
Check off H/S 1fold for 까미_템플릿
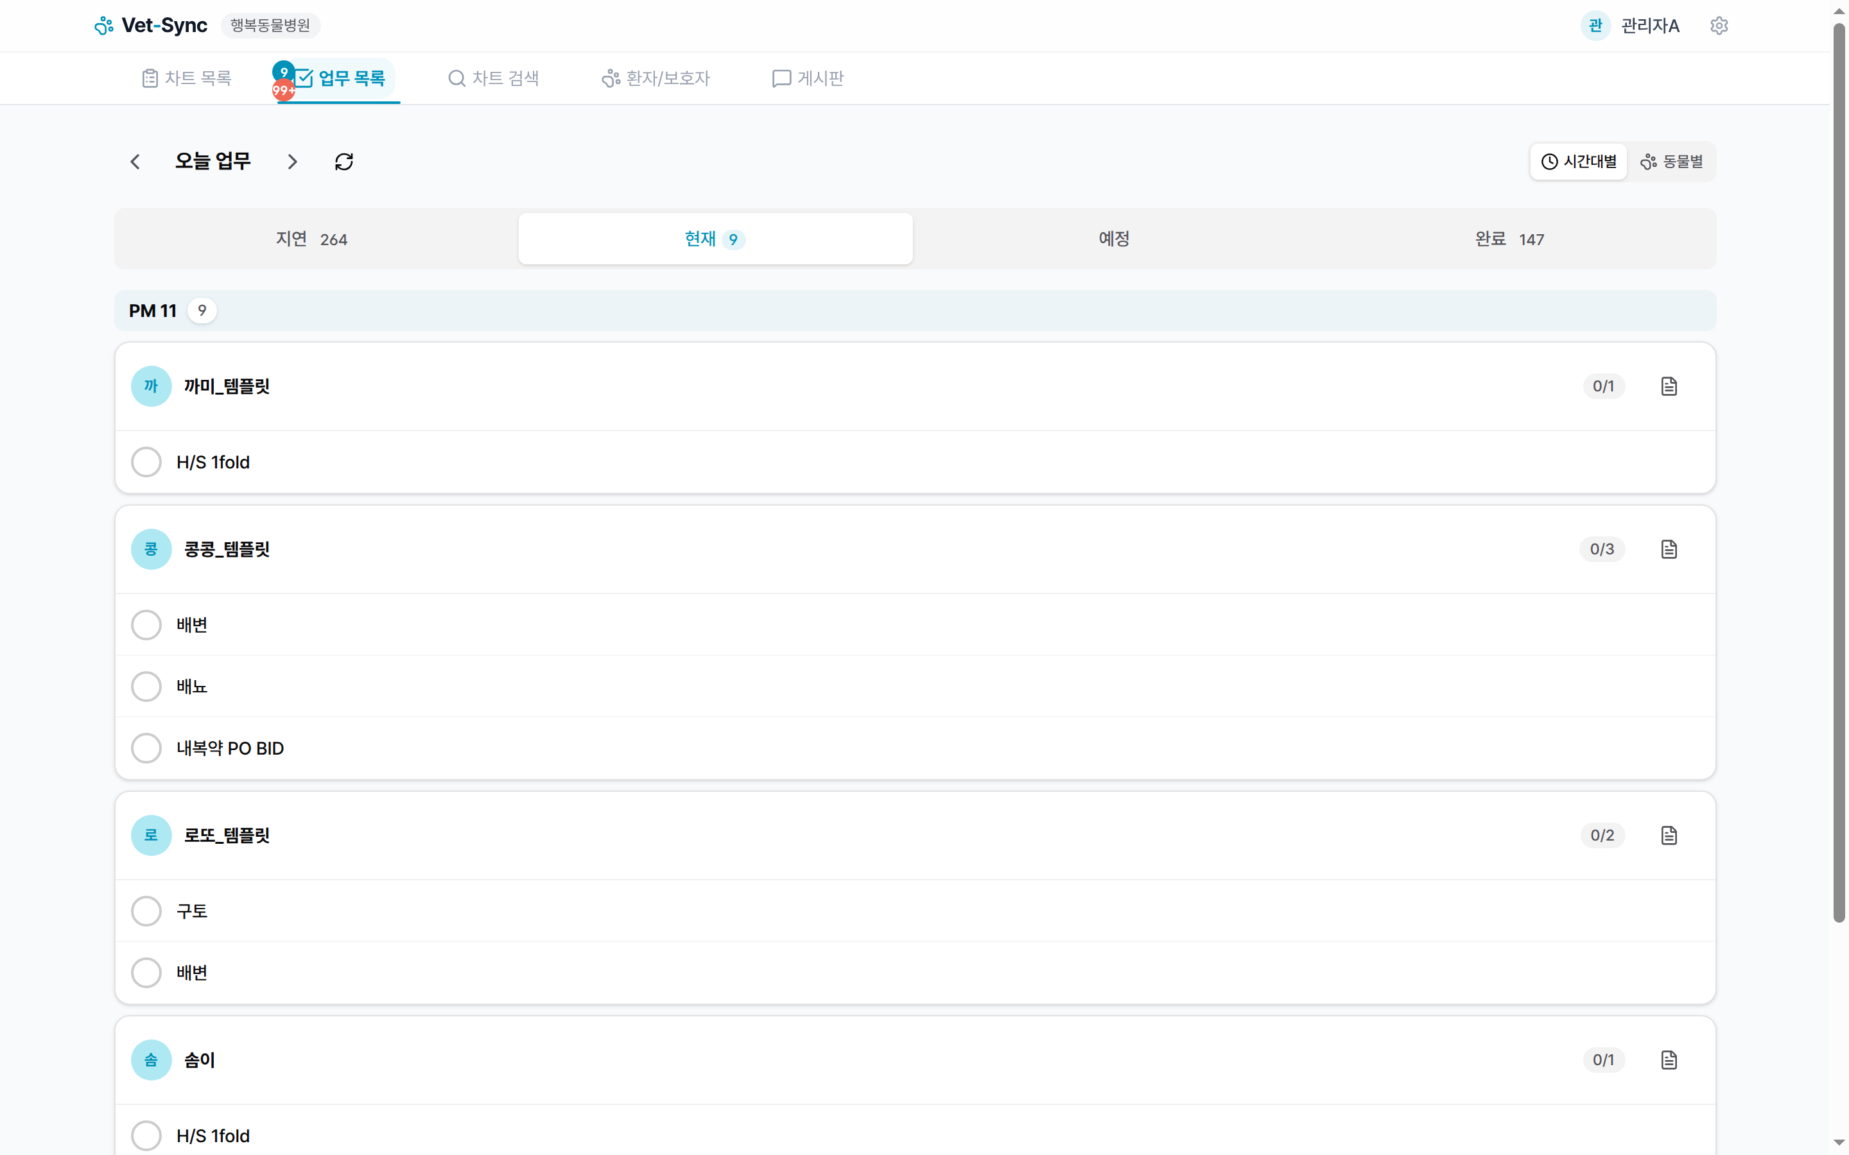pyautogui.click(x=146, y=462)
